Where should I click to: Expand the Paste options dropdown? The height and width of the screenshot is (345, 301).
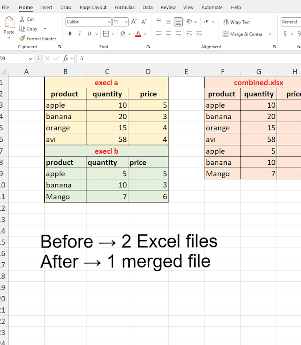coord(9,38)
